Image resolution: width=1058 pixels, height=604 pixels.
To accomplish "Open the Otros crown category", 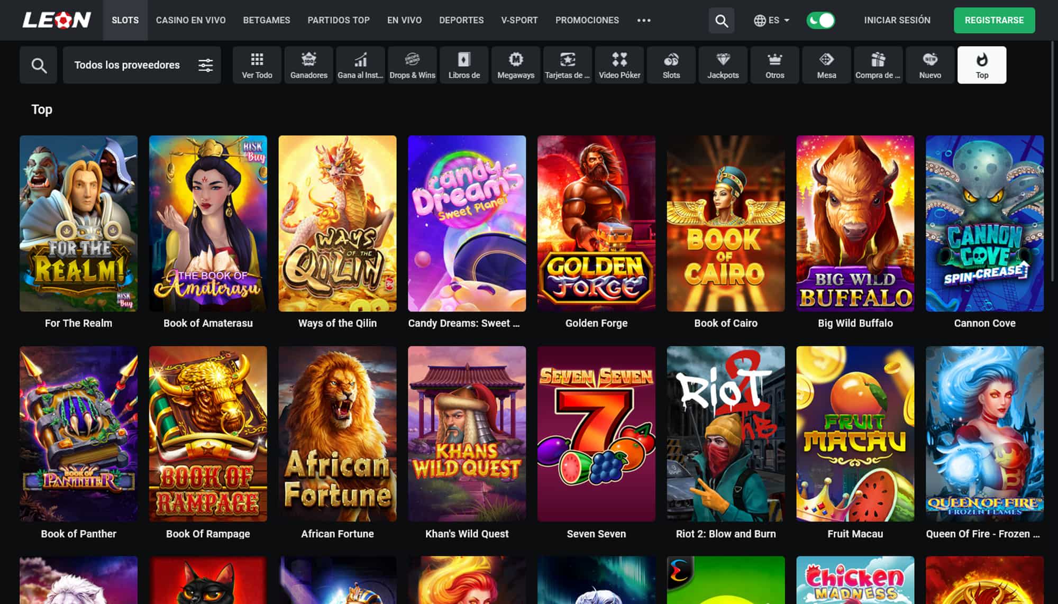I will click(x=775, y=65).
